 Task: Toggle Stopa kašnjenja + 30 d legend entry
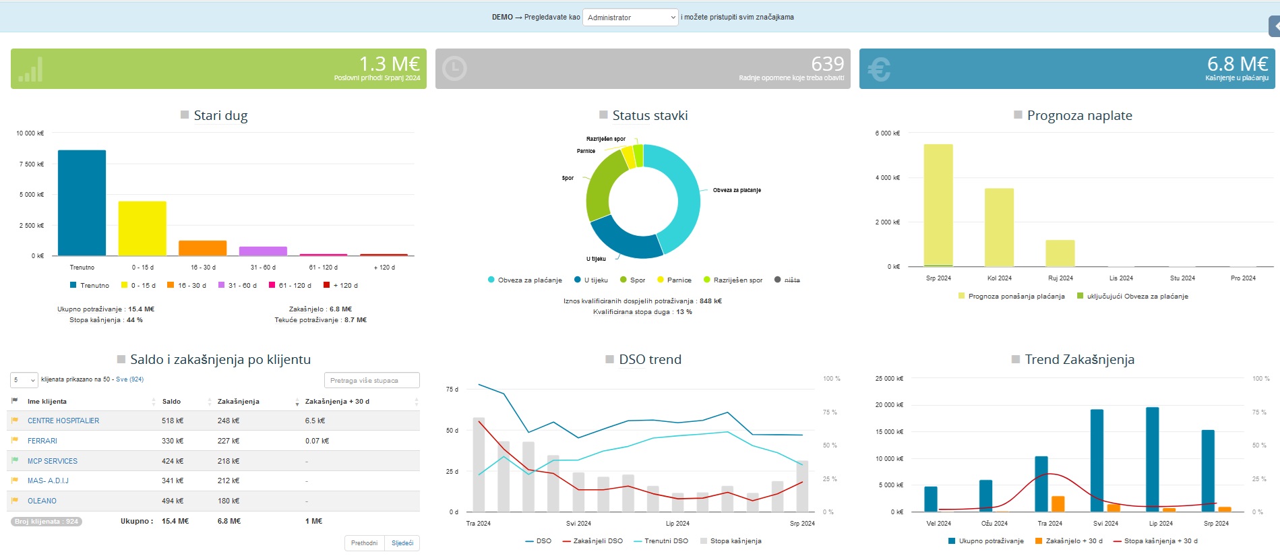pos(1156,541)
